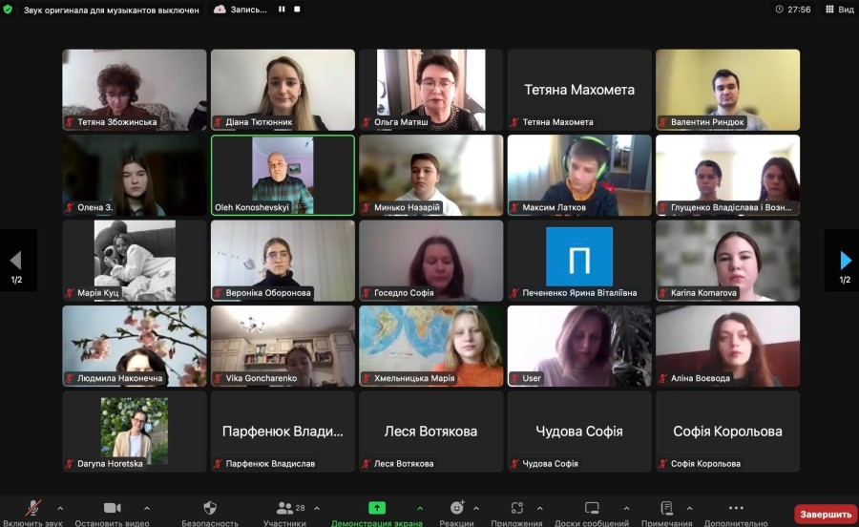Click muted mic icon beside Софія Корольова
This screenshot has width=859, height=527.
tap(663, 464)
